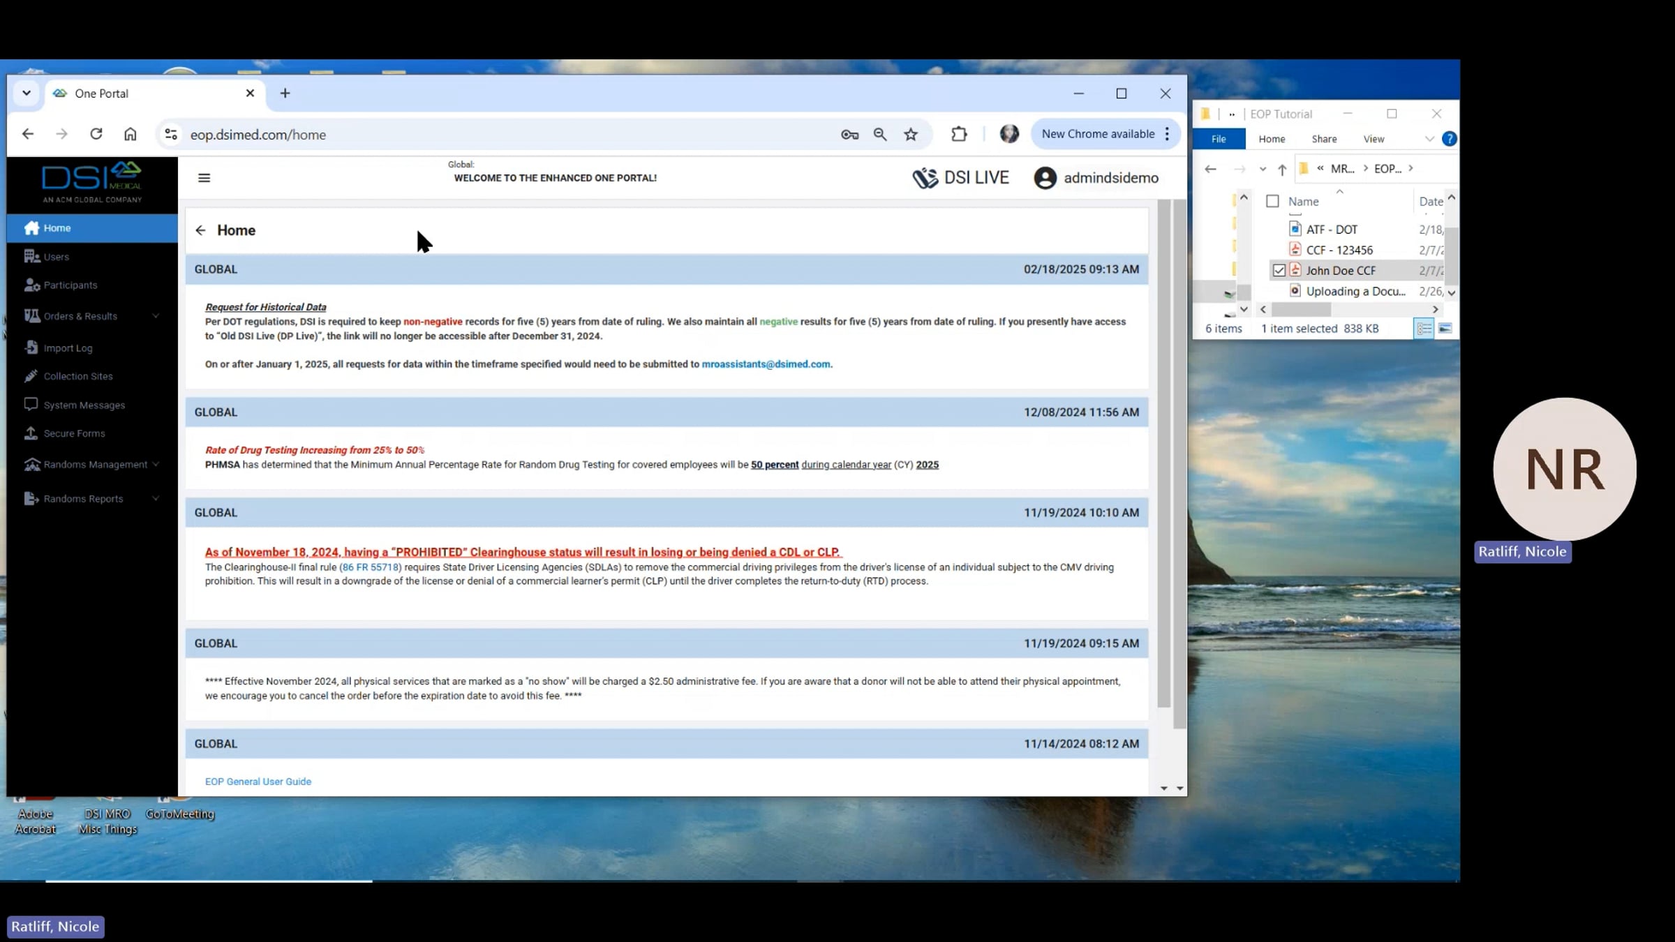Toggle the select-all Name checkbox
The height and width of the screenshot is (942, 1675).
(1273, 201)
